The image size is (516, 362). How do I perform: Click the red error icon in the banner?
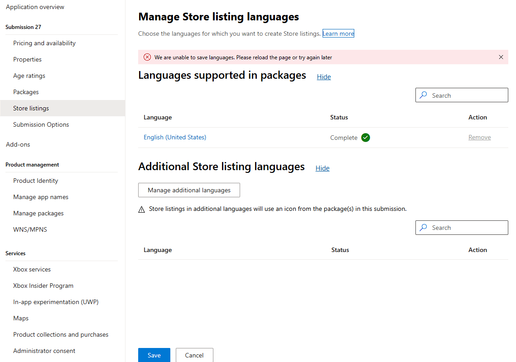[147, 57]
